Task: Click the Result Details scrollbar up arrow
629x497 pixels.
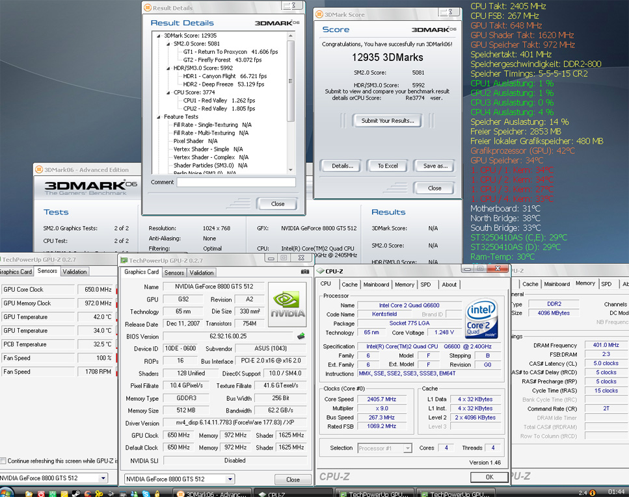Action: (x=291, y=36)
